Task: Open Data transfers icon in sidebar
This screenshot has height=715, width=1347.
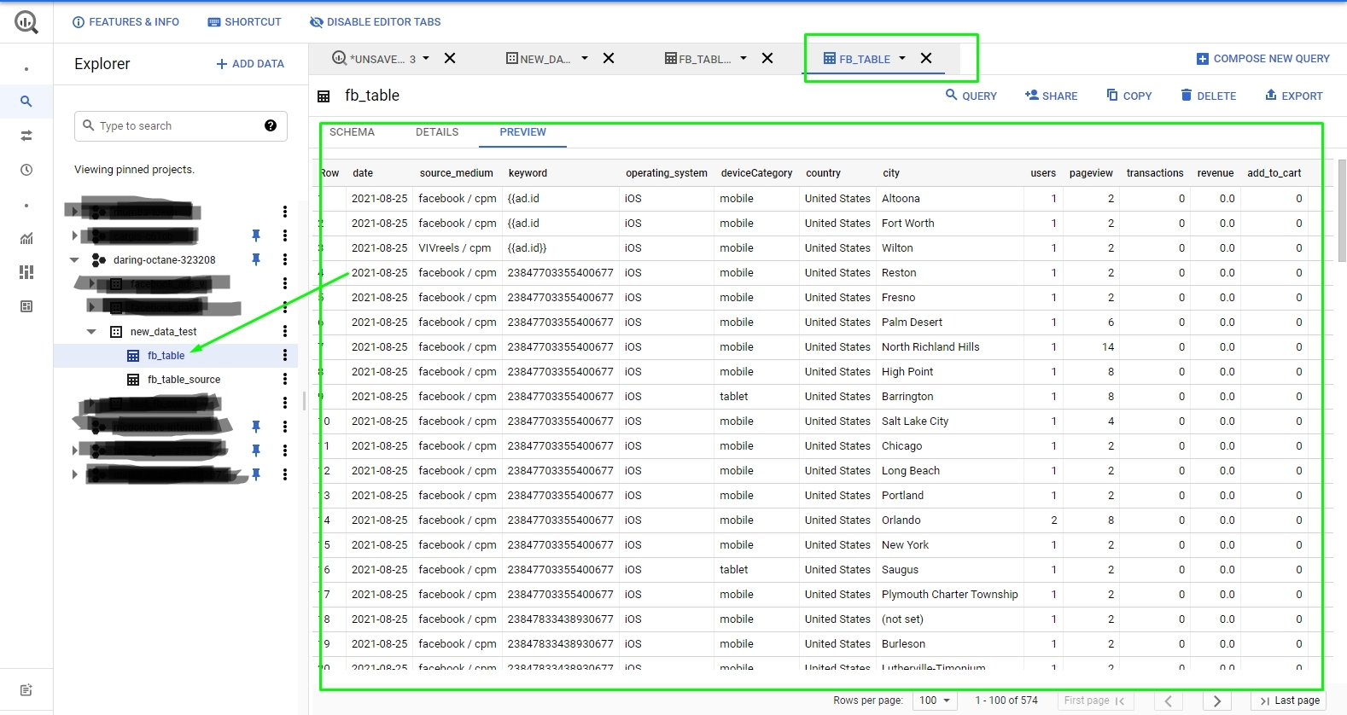Action: coord(26,136)
